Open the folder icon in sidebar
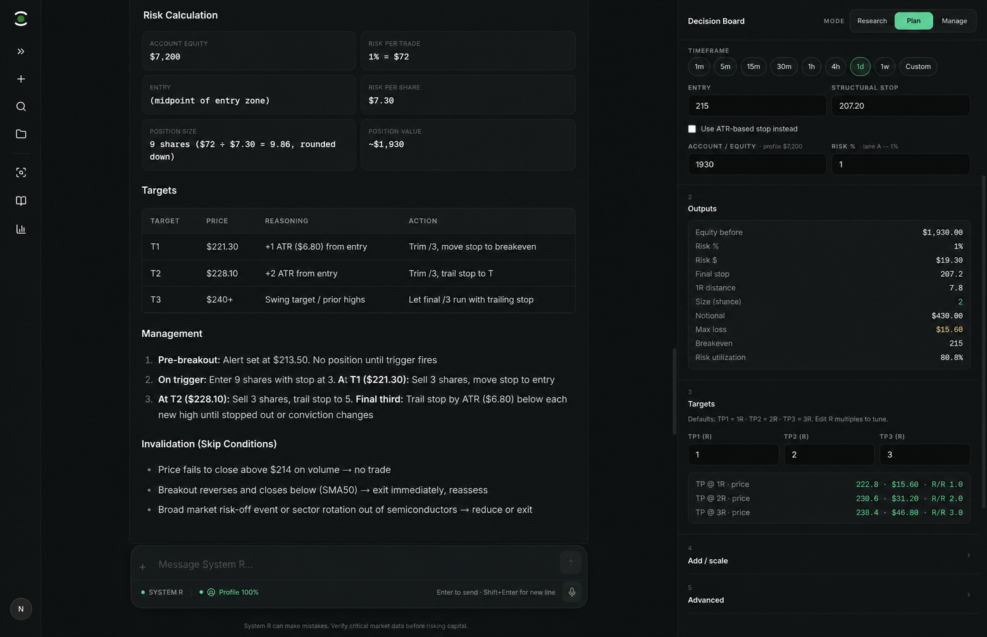This screenshot has width=987, height=637. [21, 134]
